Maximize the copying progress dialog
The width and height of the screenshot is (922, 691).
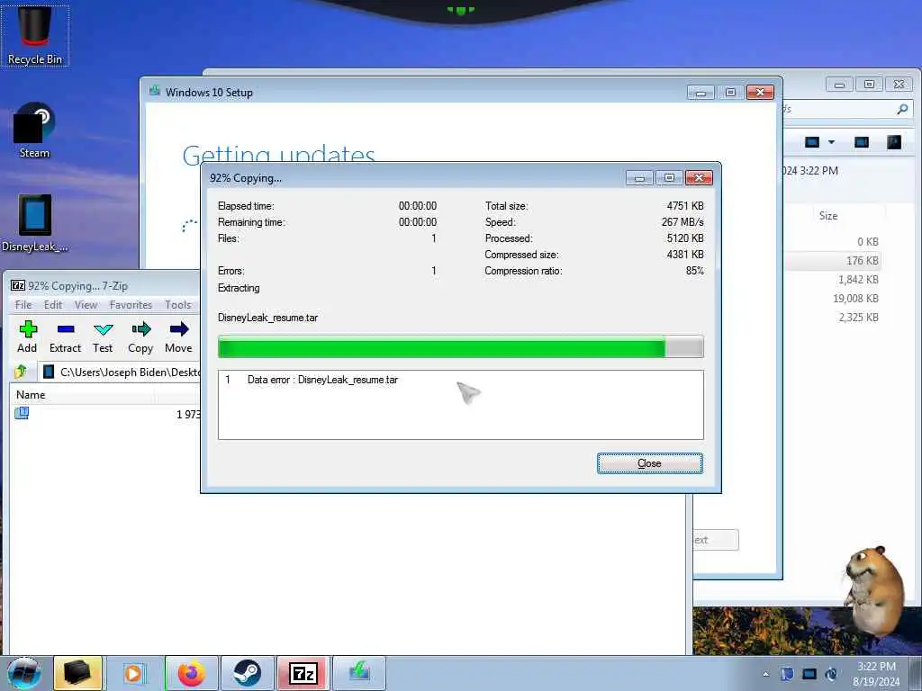669,177
